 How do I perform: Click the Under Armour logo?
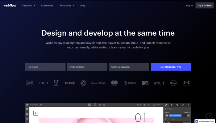tap(186, 83)
